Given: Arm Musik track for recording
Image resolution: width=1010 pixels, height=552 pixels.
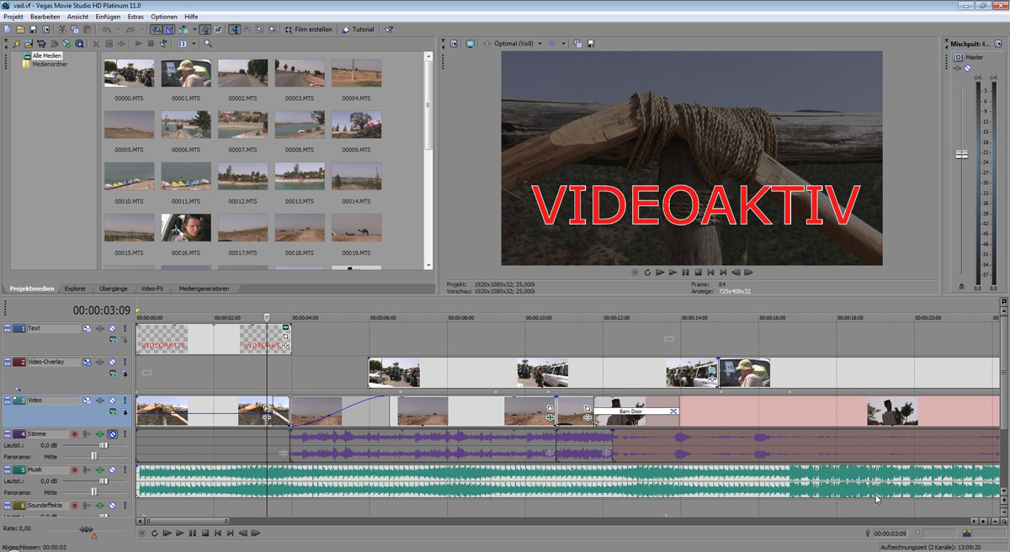Looking at the screenshot, I should 74,470.
